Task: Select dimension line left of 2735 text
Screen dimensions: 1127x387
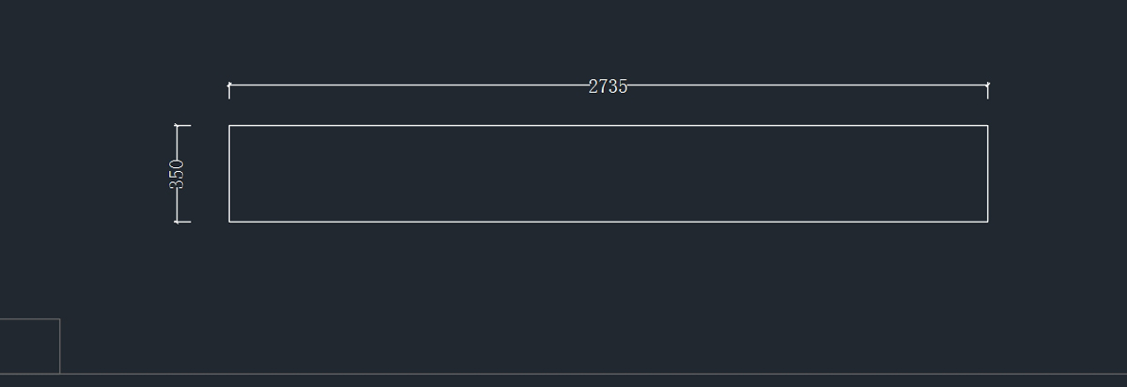Action: [x=409, y=85]
